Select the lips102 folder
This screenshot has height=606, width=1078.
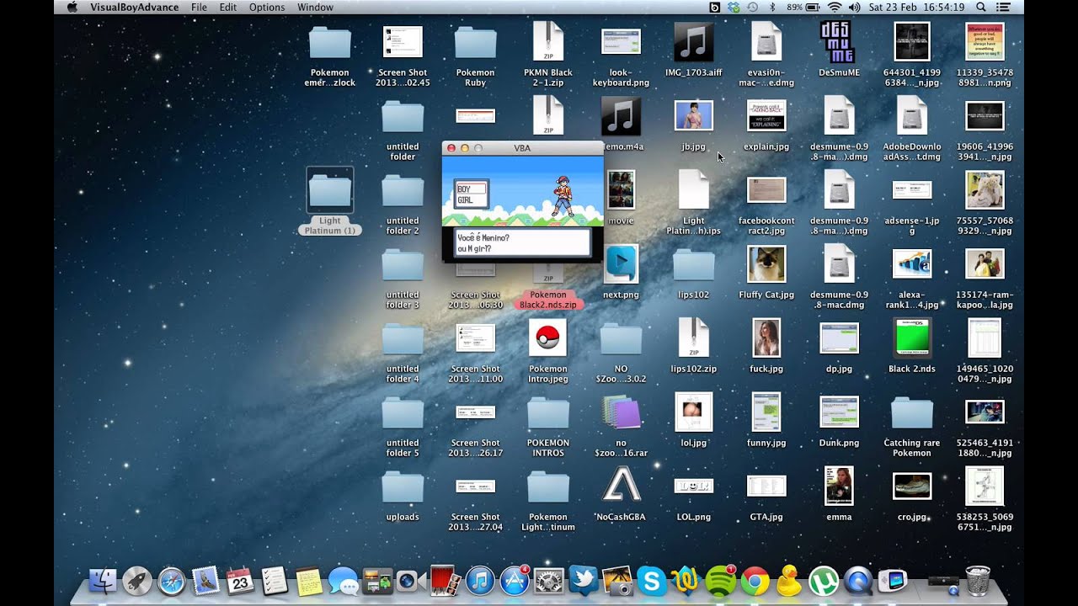(694, 273)
